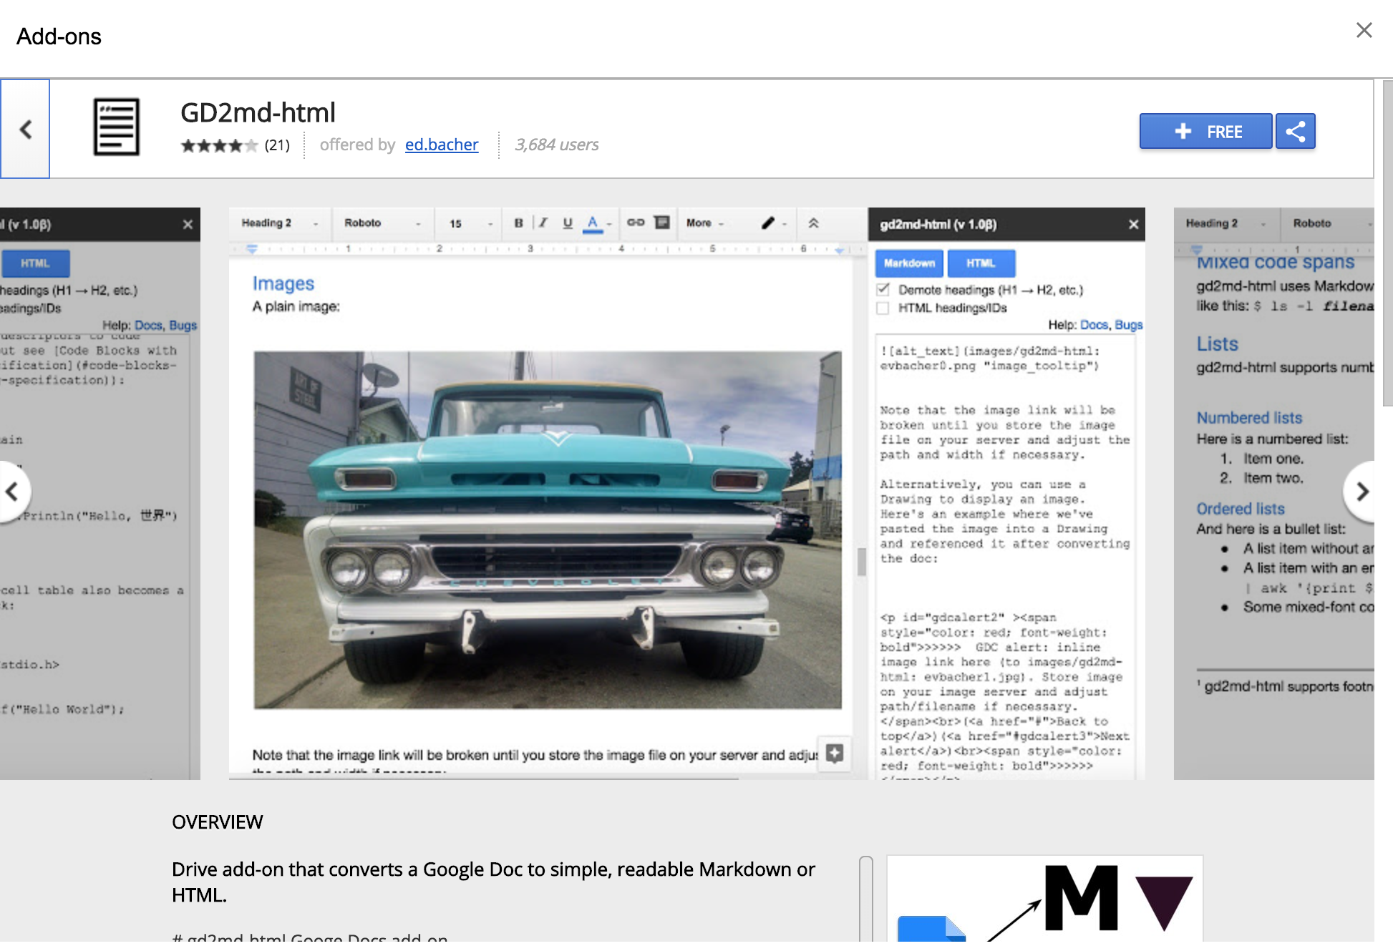Click the add comment icon beside image
This screenshot has width=1393, height=946.
click(835, 753)
